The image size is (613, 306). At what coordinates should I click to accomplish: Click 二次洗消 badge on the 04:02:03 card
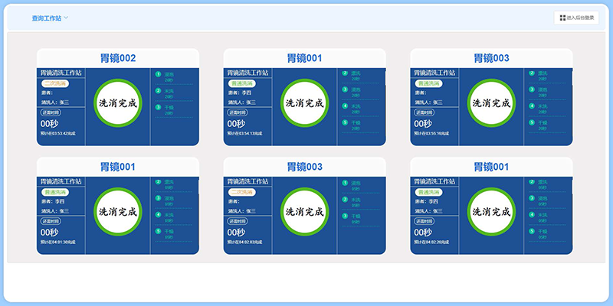[x=242, y=192]
